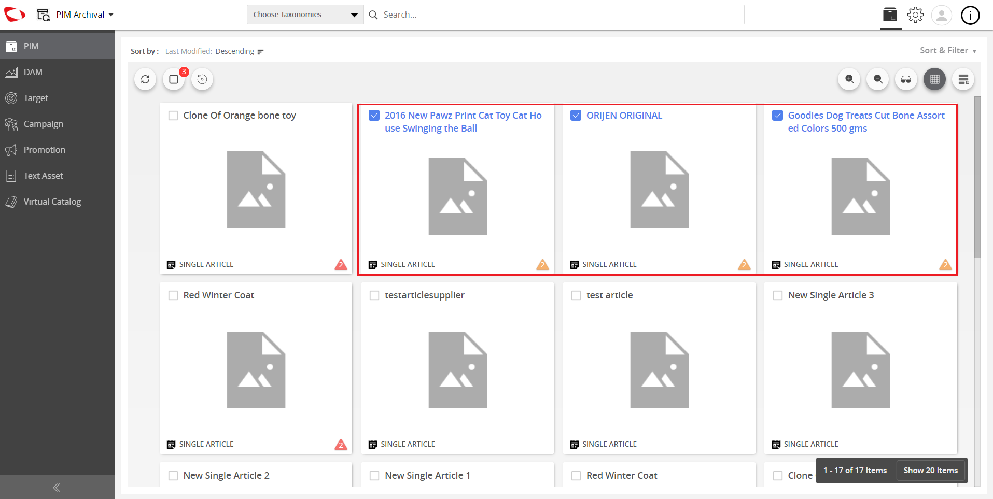Check the test article checkbox

coord(576,295)
